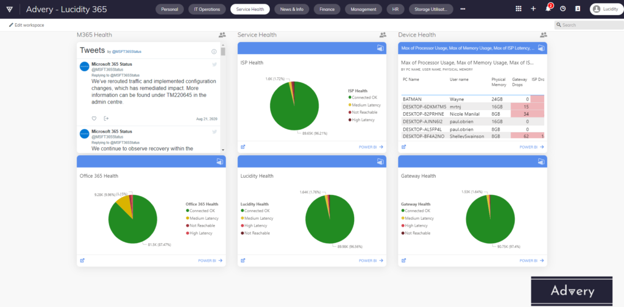The height and width of the screenshot is (307, 624).
Task: Open Device Health table in new window
Action: pyautogui.click(x=403, y=147)
